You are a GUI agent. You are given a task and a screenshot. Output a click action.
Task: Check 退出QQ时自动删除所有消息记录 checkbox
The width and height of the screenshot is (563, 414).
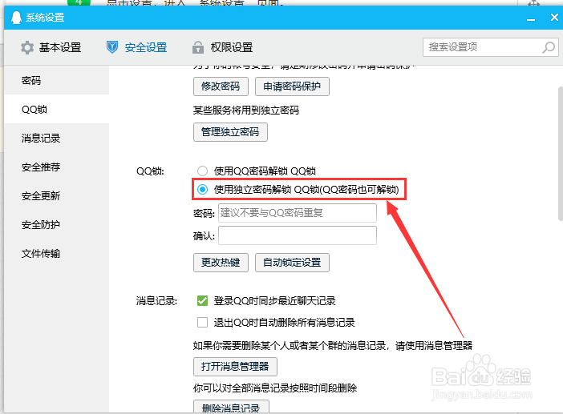(203, 322)
